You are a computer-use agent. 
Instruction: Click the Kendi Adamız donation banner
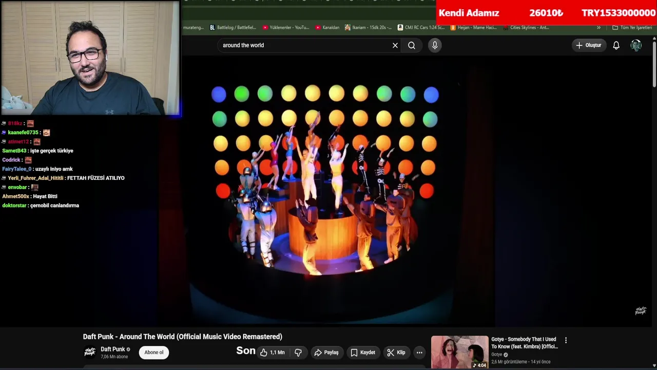coord(546,13)
